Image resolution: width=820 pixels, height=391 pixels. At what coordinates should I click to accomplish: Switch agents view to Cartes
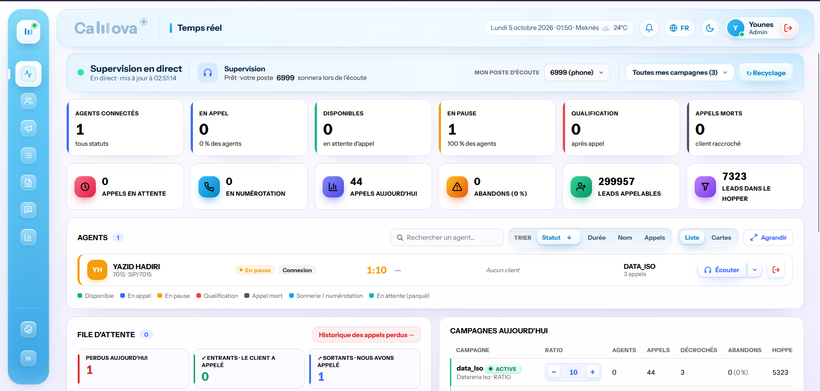pyautogui.click(x=721, y=238)
